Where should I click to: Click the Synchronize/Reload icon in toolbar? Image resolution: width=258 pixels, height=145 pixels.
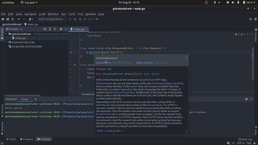click(x=12, y=19)
